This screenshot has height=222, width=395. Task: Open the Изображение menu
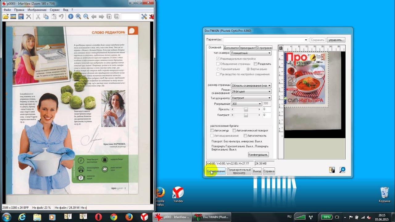pos(37,10)
